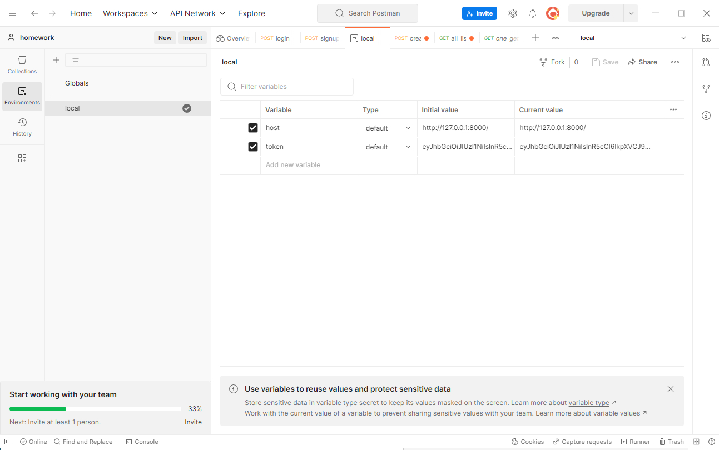Open the info icon in right sidebar

[706, 116]
